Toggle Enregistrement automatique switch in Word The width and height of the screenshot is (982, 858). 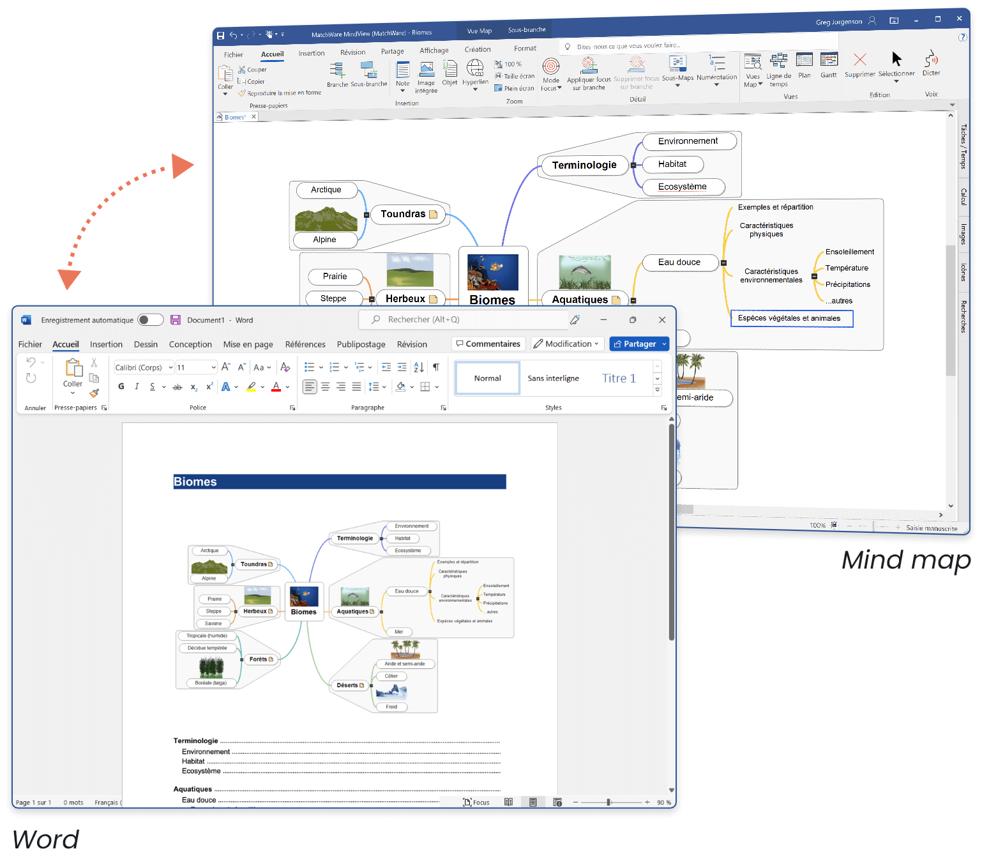(x=151, y=320)
